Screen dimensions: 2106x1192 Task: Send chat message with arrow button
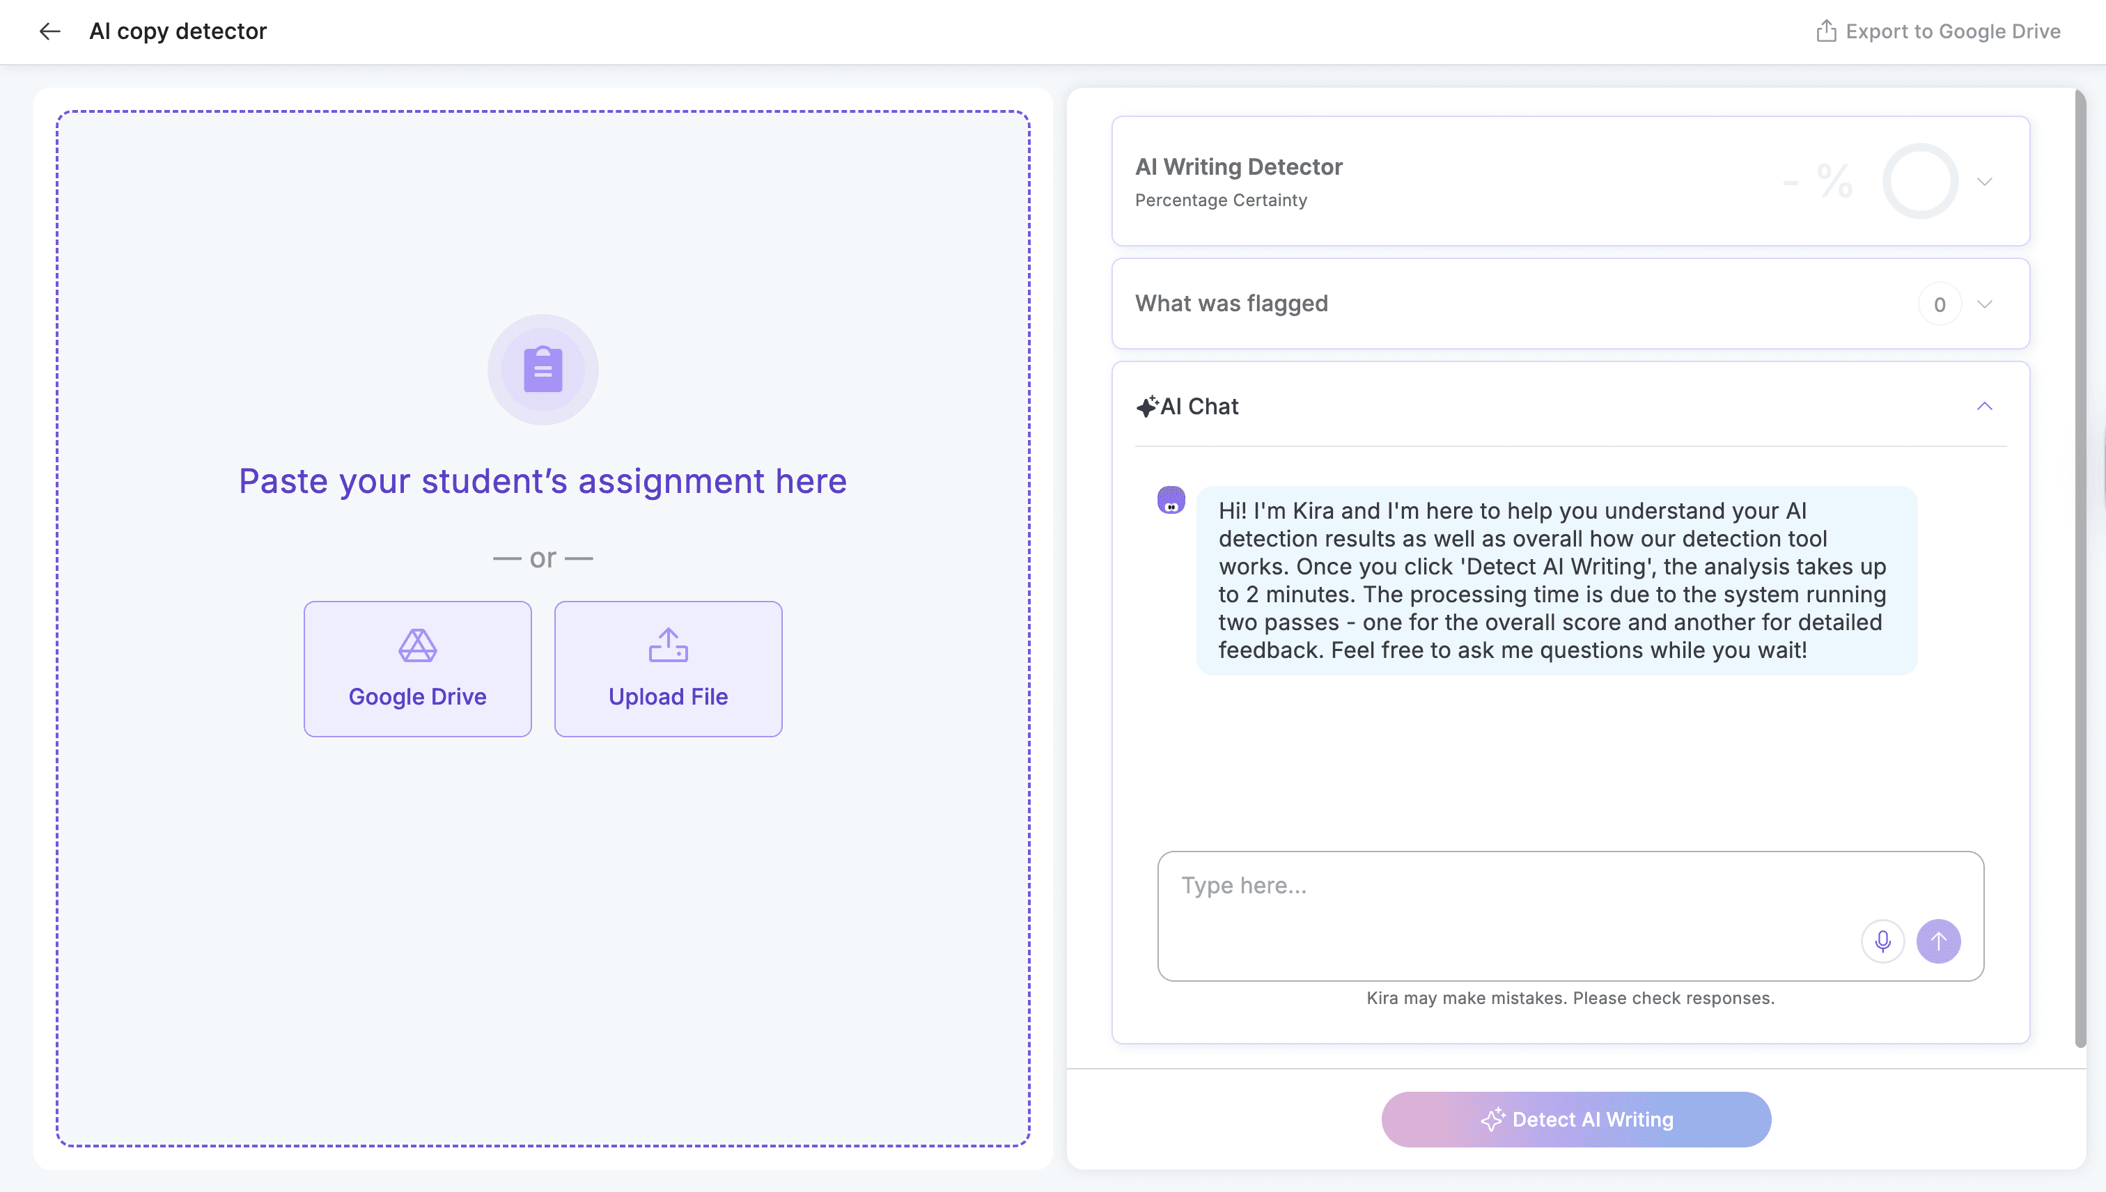click(1938, 941)
